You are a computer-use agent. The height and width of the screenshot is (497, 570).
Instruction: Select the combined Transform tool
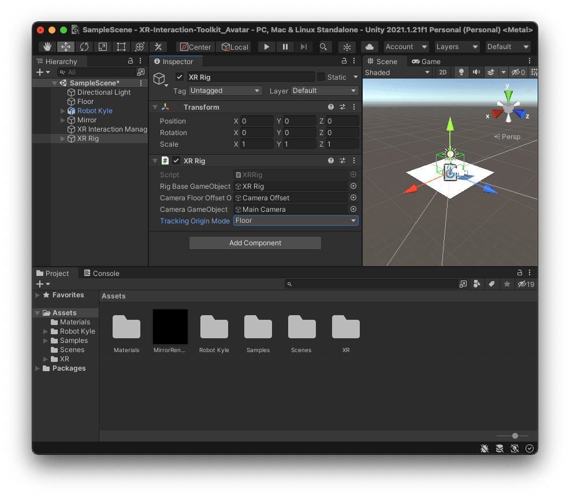(140, 47)
